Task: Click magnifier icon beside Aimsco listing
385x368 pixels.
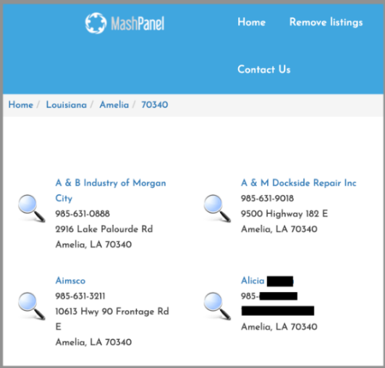Action: tap(32, 306)
